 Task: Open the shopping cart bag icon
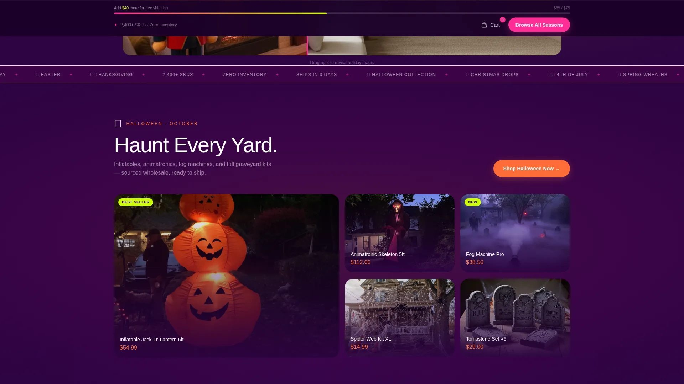click(x=484, y=25)
